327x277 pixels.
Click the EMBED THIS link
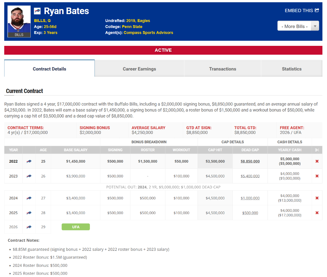[x=302, y=10]
